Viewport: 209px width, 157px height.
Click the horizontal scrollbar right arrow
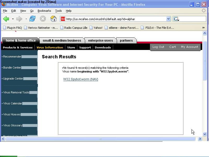click(200, 139)
